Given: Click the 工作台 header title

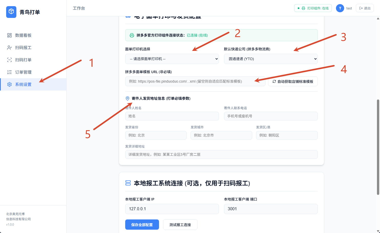Looking at the screenshot, I should [79, 8].
